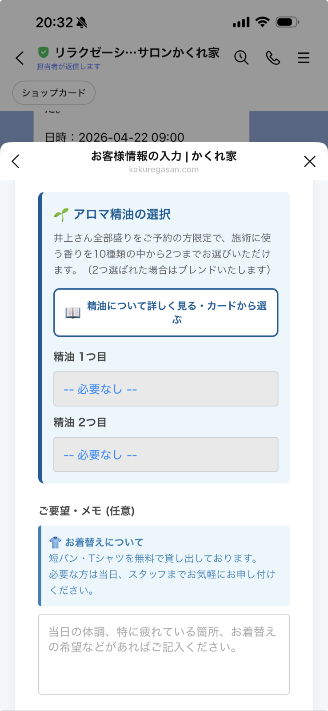The width and height of the screenshot is (328, 711).
Task: Tap the seedling icon beside アロマ精油の選択
Action: (61, 215)
